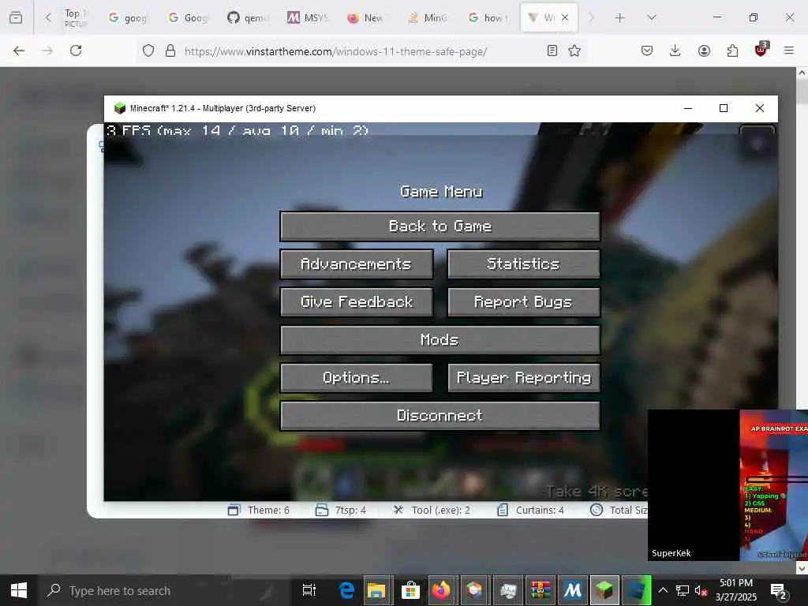Screen dimensions: 808x606
Task: Open the Firefox downloads panel
Action: point(675,50)
